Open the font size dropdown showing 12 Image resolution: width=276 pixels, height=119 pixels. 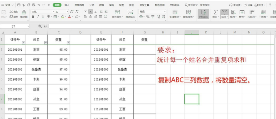pyautogui.click(x=68, y=12)
